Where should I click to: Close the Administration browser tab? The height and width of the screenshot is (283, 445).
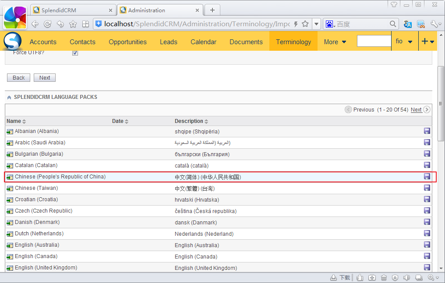[197, 10]
